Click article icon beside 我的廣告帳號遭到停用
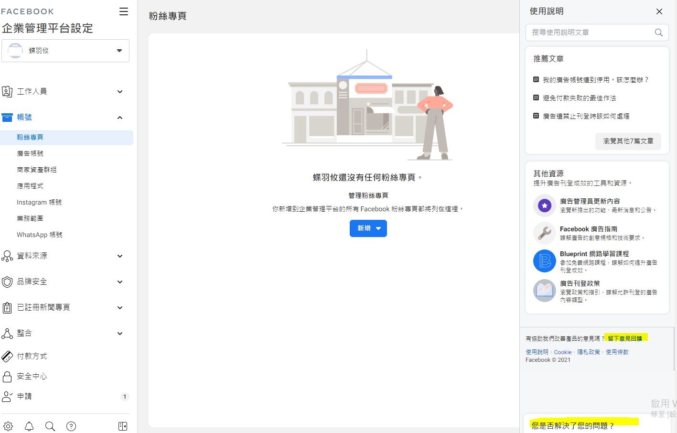The width and height of the screenshot is (677, 433). tap(536, 80)
